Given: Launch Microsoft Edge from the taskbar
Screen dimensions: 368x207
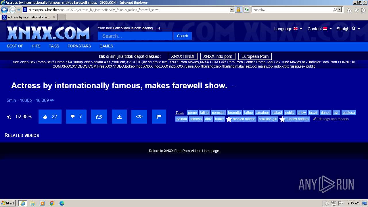Looking at the screenshot, I should [x=62, y=203].
